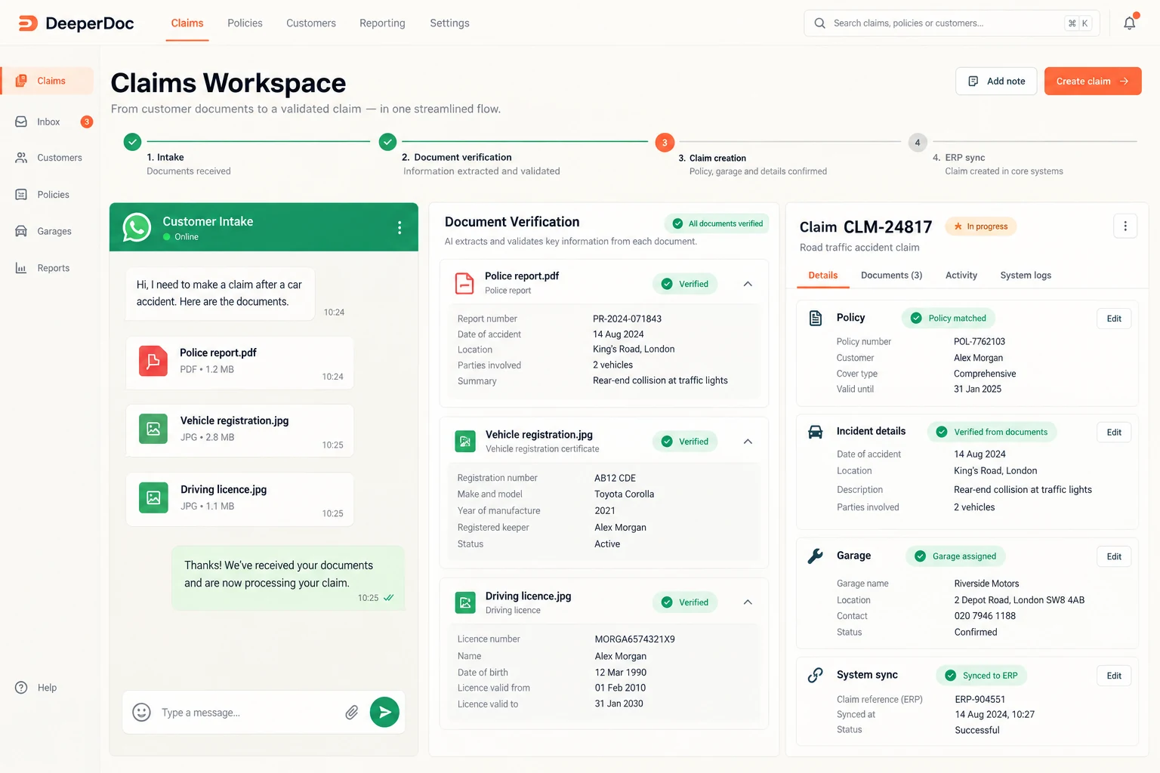Screen dimensions: 1160x773
Task: Open Customers in the top navigation
Action: [311, 23]
